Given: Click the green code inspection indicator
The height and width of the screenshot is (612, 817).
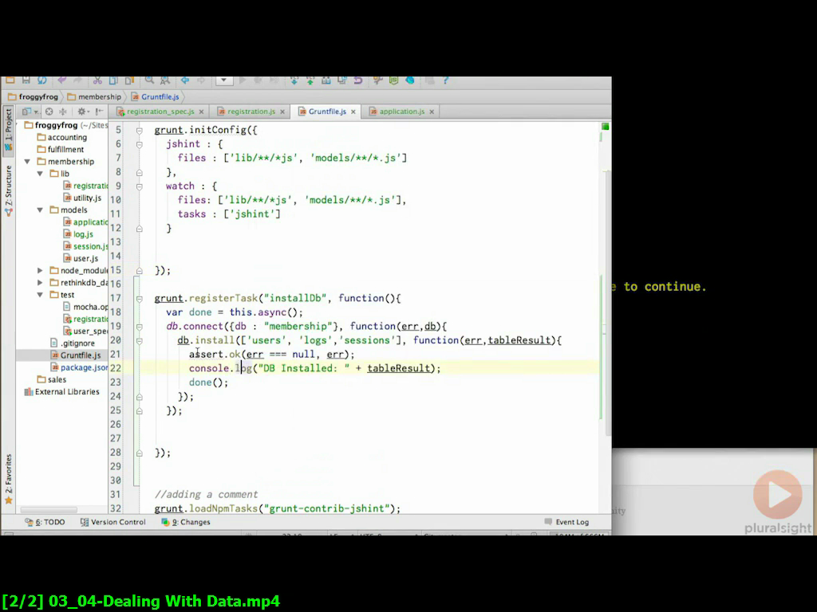Looking at the screenshot, I should click(605, 127).
